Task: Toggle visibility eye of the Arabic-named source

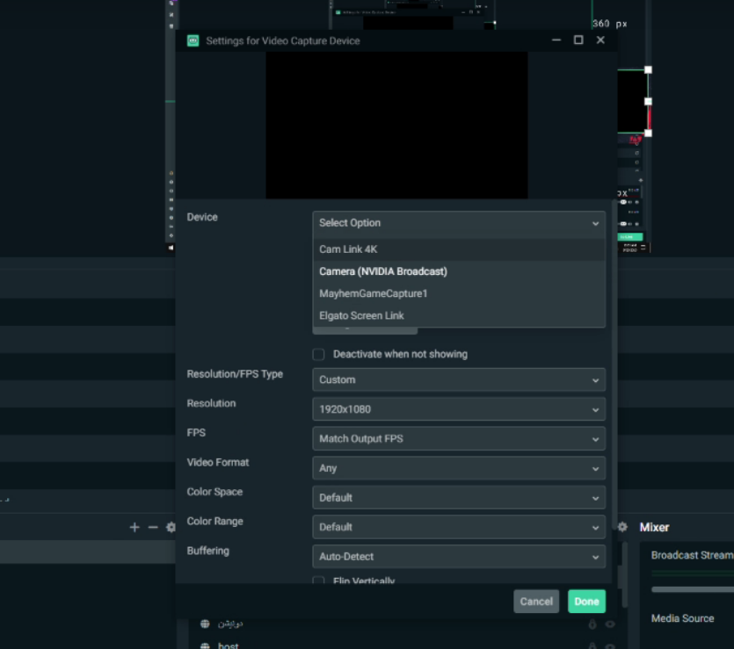Action: (x=610, y=624)
